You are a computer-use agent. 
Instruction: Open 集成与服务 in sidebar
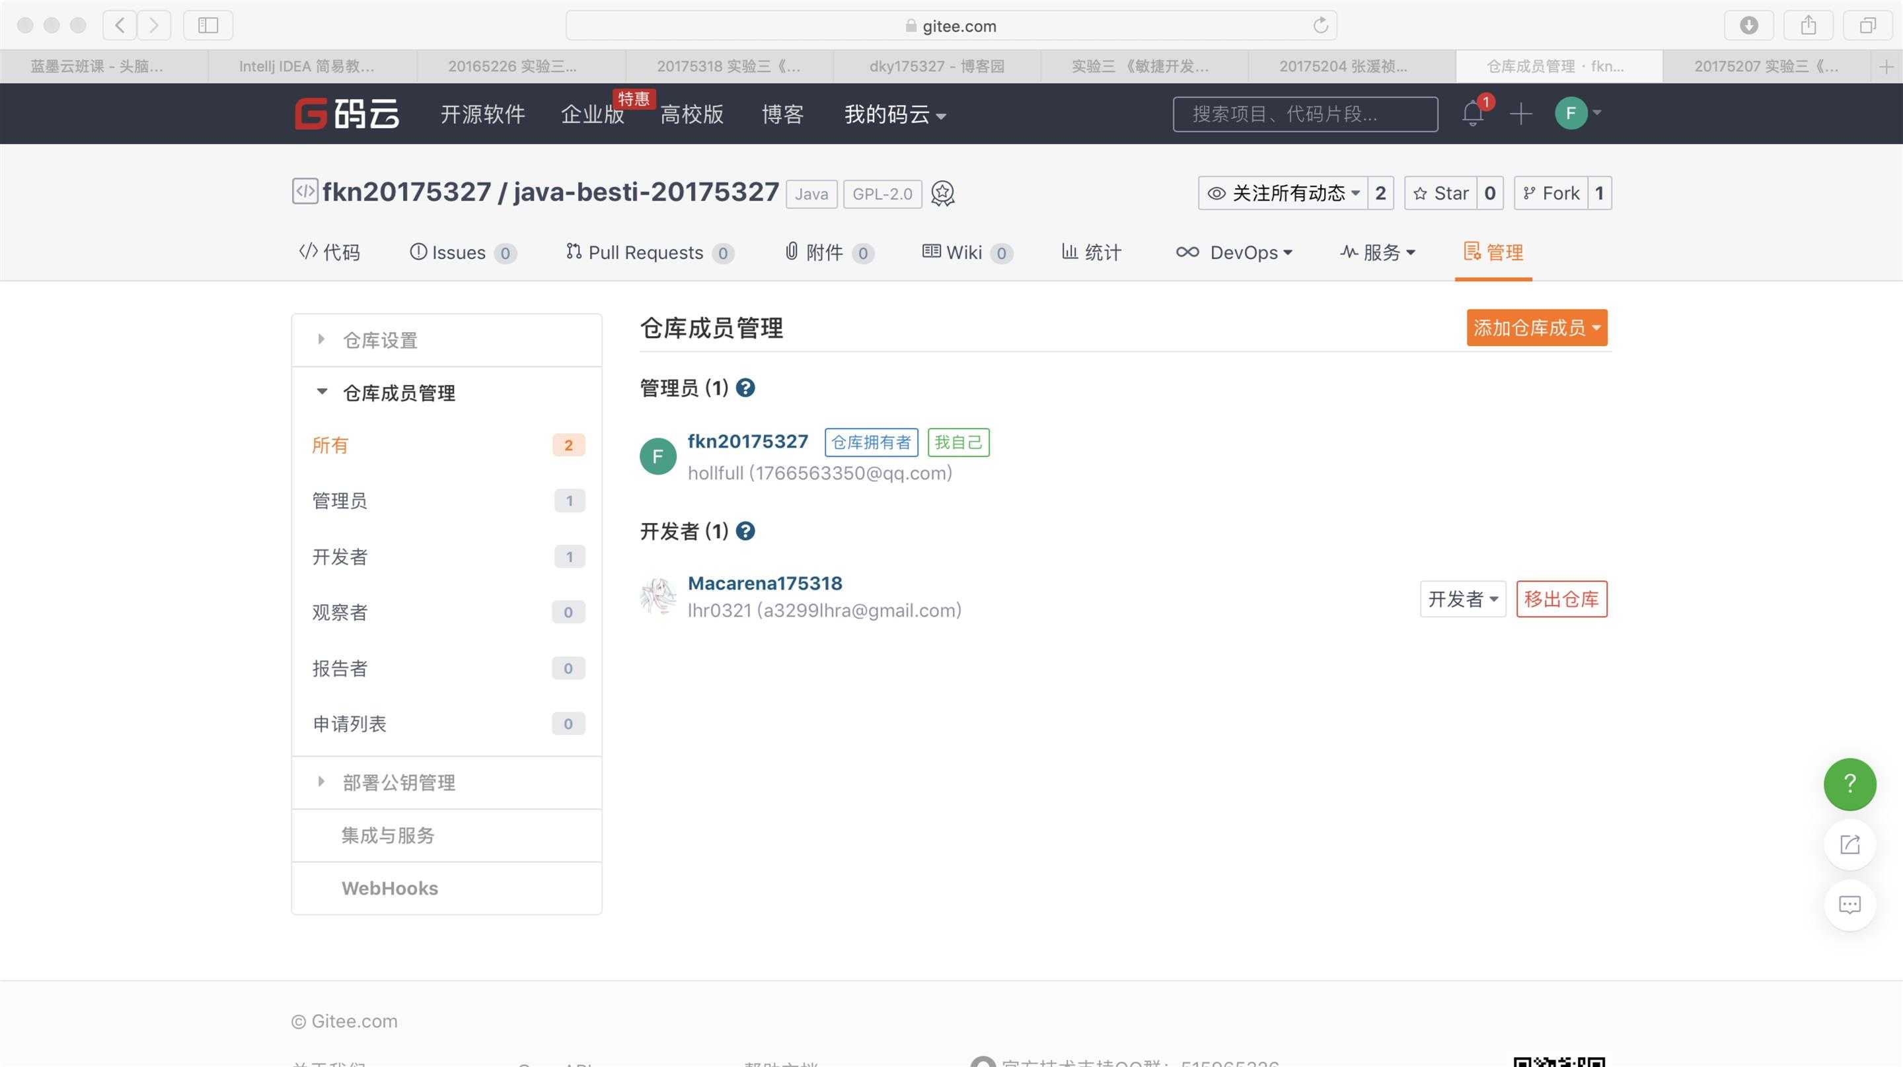pos(446,835)
